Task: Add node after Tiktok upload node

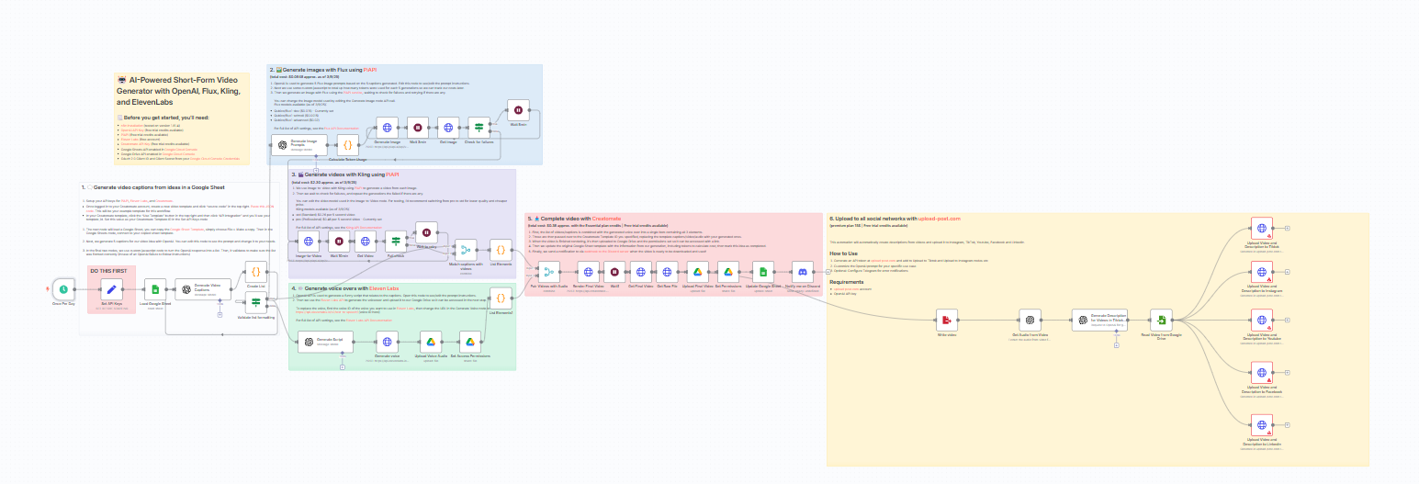Action: tap(1287, 229)
